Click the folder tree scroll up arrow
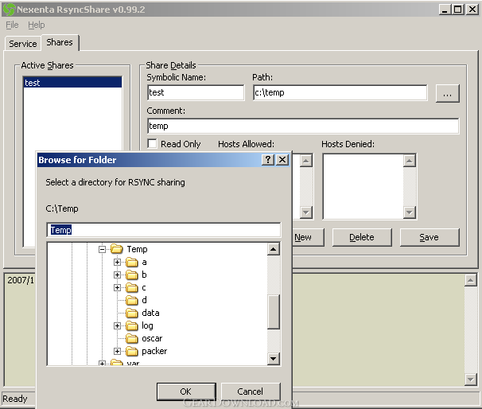Screen dimensions: 482x409 (274, 249)
